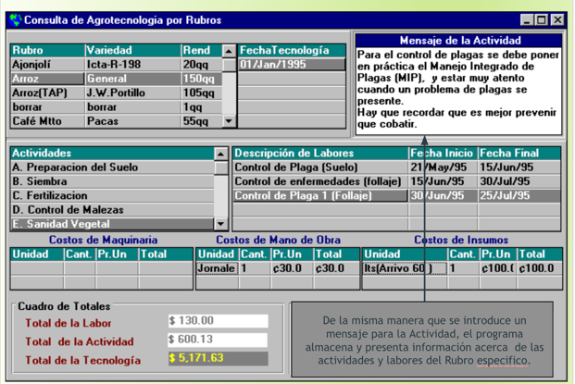Click the globe application icon in title bar
The height and width of the screenshot is (384, 575).
click(15, 19)
